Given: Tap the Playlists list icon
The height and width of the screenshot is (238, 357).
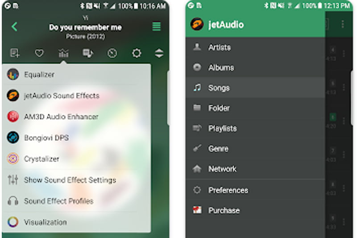Looking at the screenshot, I should point(197,128).
